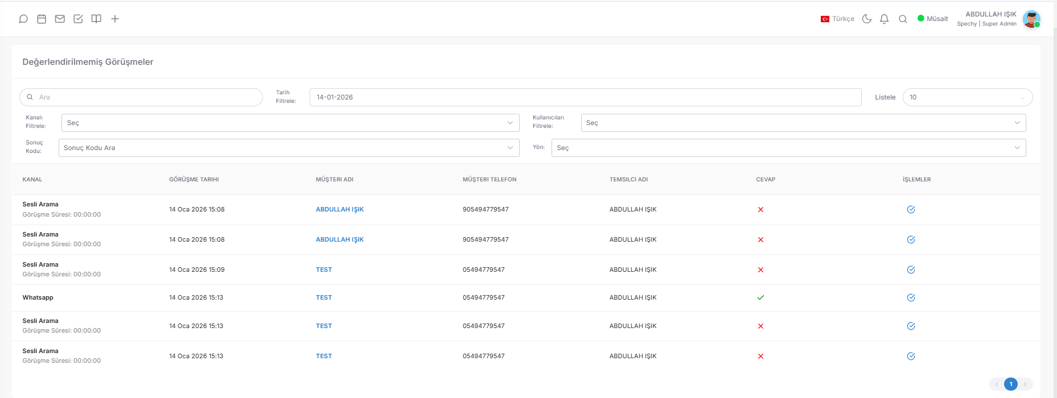Click red X answer icon, first row

[x=760, y=210]
